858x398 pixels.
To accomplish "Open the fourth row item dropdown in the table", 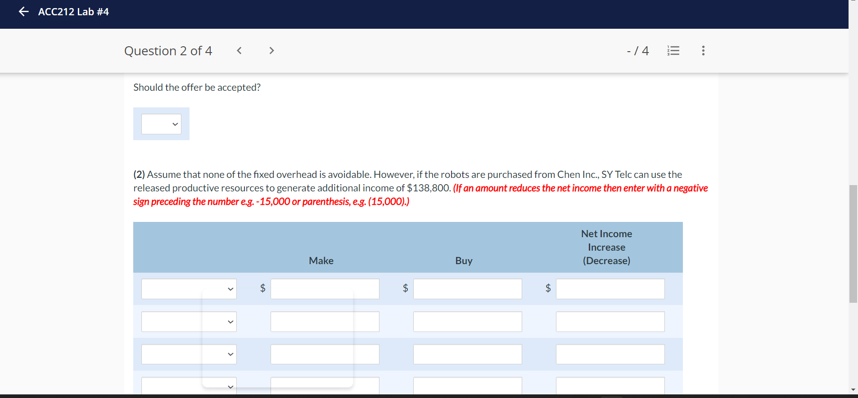I will pos(189,386).
